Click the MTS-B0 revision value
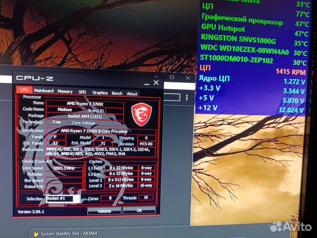The image size is (317, 238). [x=146, y=144]
